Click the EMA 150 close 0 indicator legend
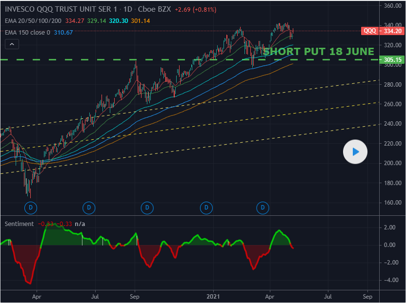The image size is (406, 303). point(27,33)
